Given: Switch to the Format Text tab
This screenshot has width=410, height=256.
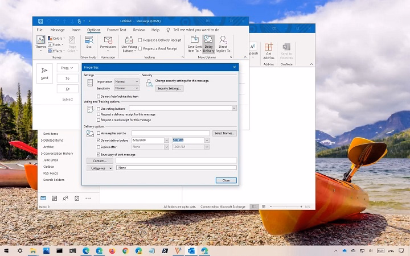Looking at the screenshot, I should 117,30.
